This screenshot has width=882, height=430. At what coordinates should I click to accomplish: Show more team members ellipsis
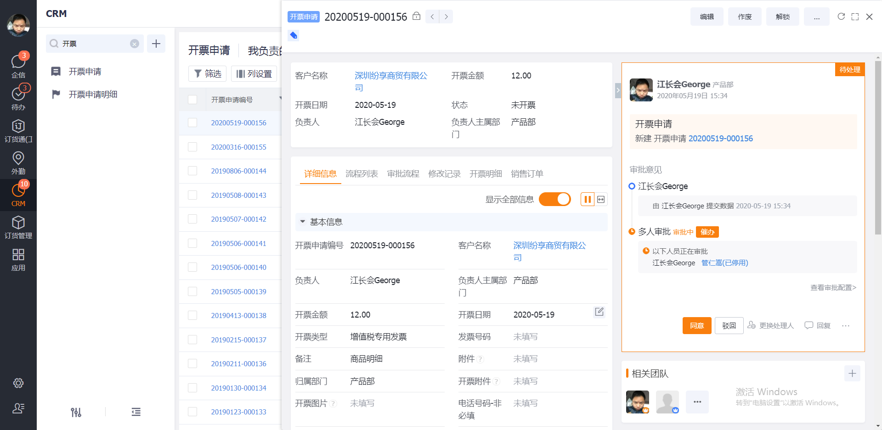[697, 402]
